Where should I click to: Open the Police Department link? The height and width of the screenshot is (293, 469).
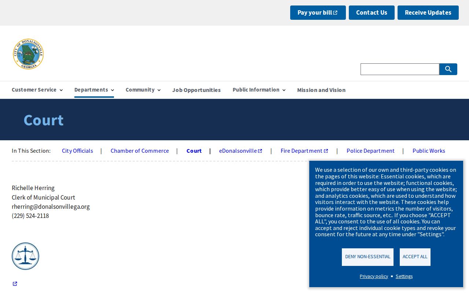370,151
